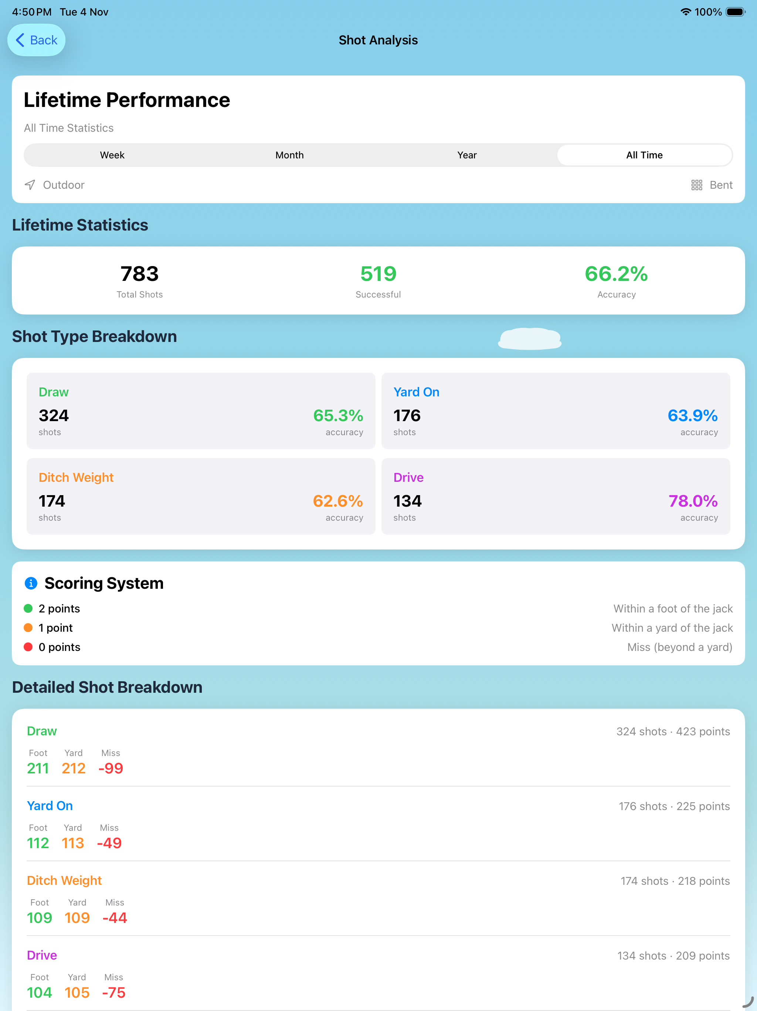Click the Yard On Foot value 112
The width and height of the screenshot is (757, 1011).
tap(38, 843)
